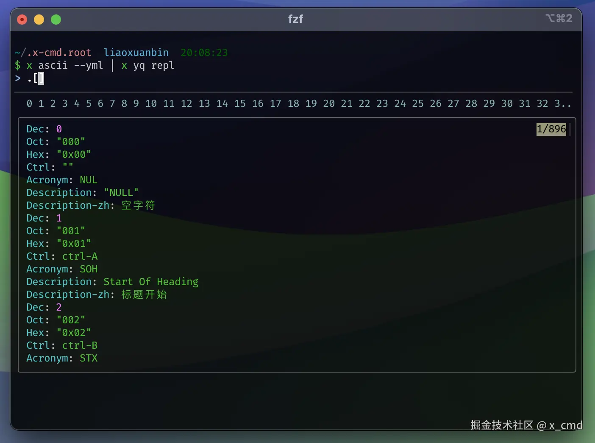Select index 0 in the candidate list

click(x=29, y=104)
